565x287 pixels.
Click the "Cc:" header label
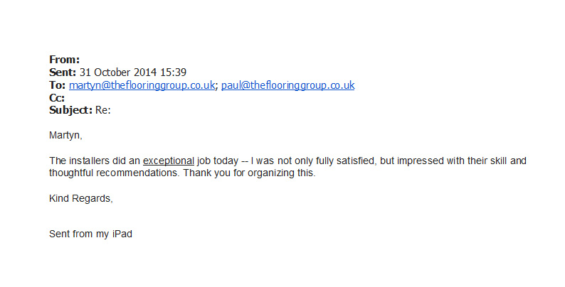click(x=57, y=98)
